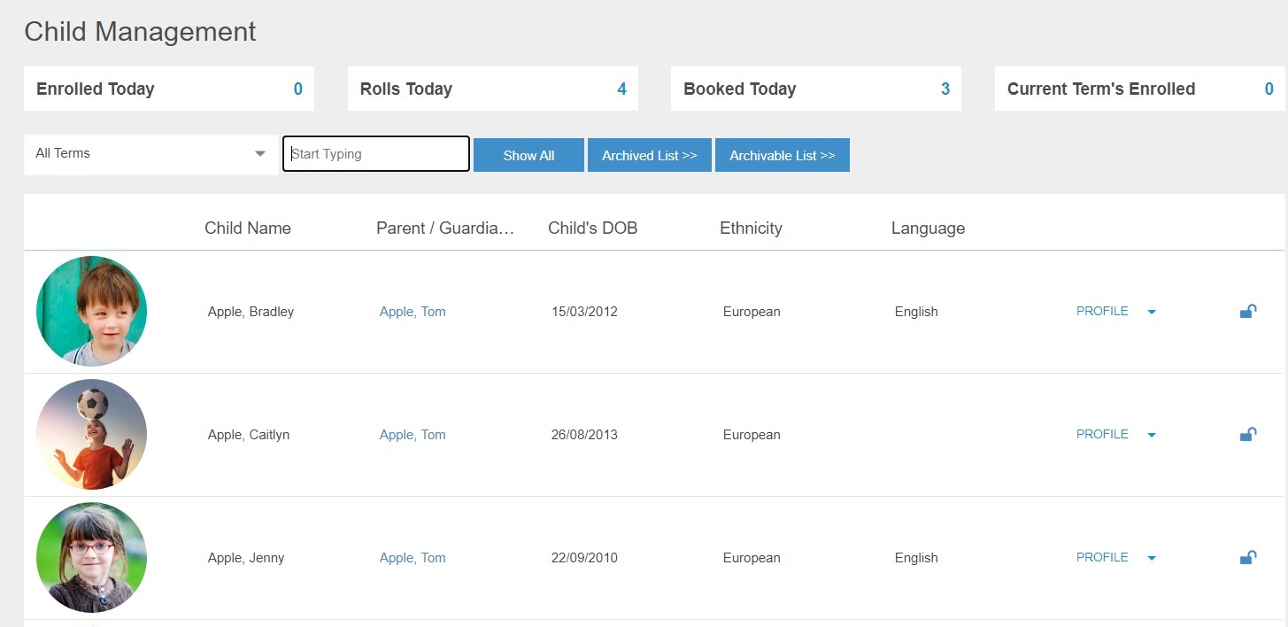1288x627 pixels.
Task: Open the Archived List
Action: (x=650, y=155)
